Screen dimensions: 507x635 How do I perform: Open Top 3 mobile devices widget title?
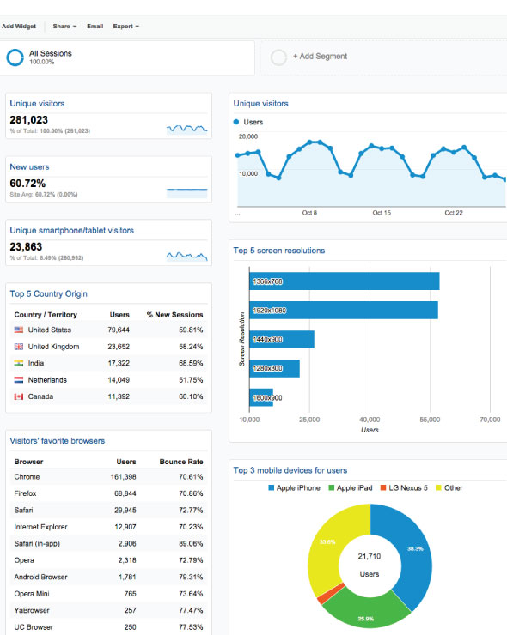click(290, 470)
